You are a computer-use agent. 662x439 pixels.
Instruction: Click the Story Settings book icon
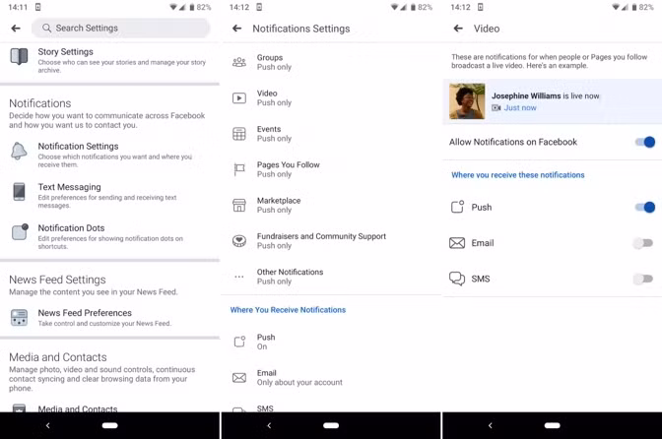[x=19, y=57]
